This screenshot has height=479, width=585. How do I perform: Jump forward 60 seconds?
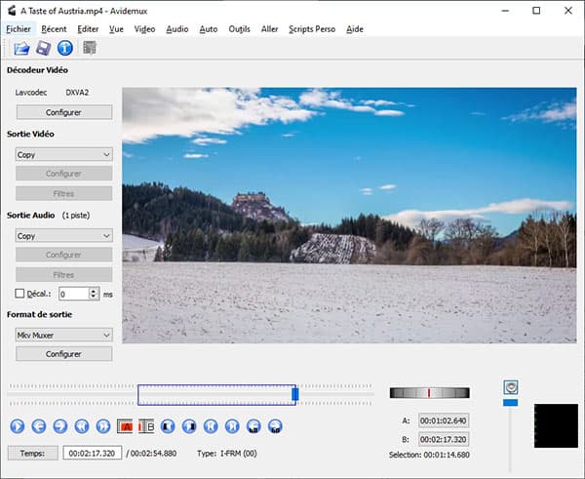pos(276,426)
